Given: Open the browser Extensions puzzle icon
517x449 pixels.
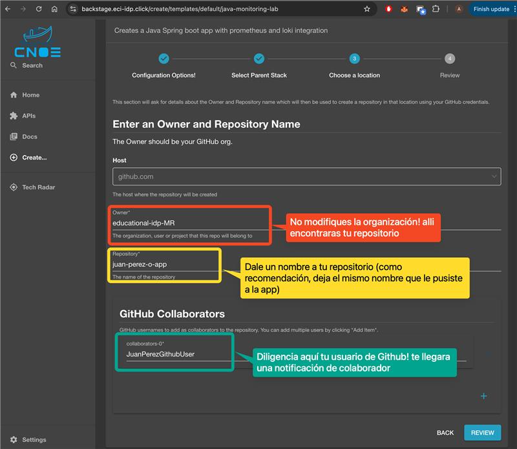Looking at the screenshot, I should click(x=436, y=9).
